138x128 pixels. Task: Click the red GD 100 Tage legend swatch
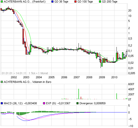point(75,2)
